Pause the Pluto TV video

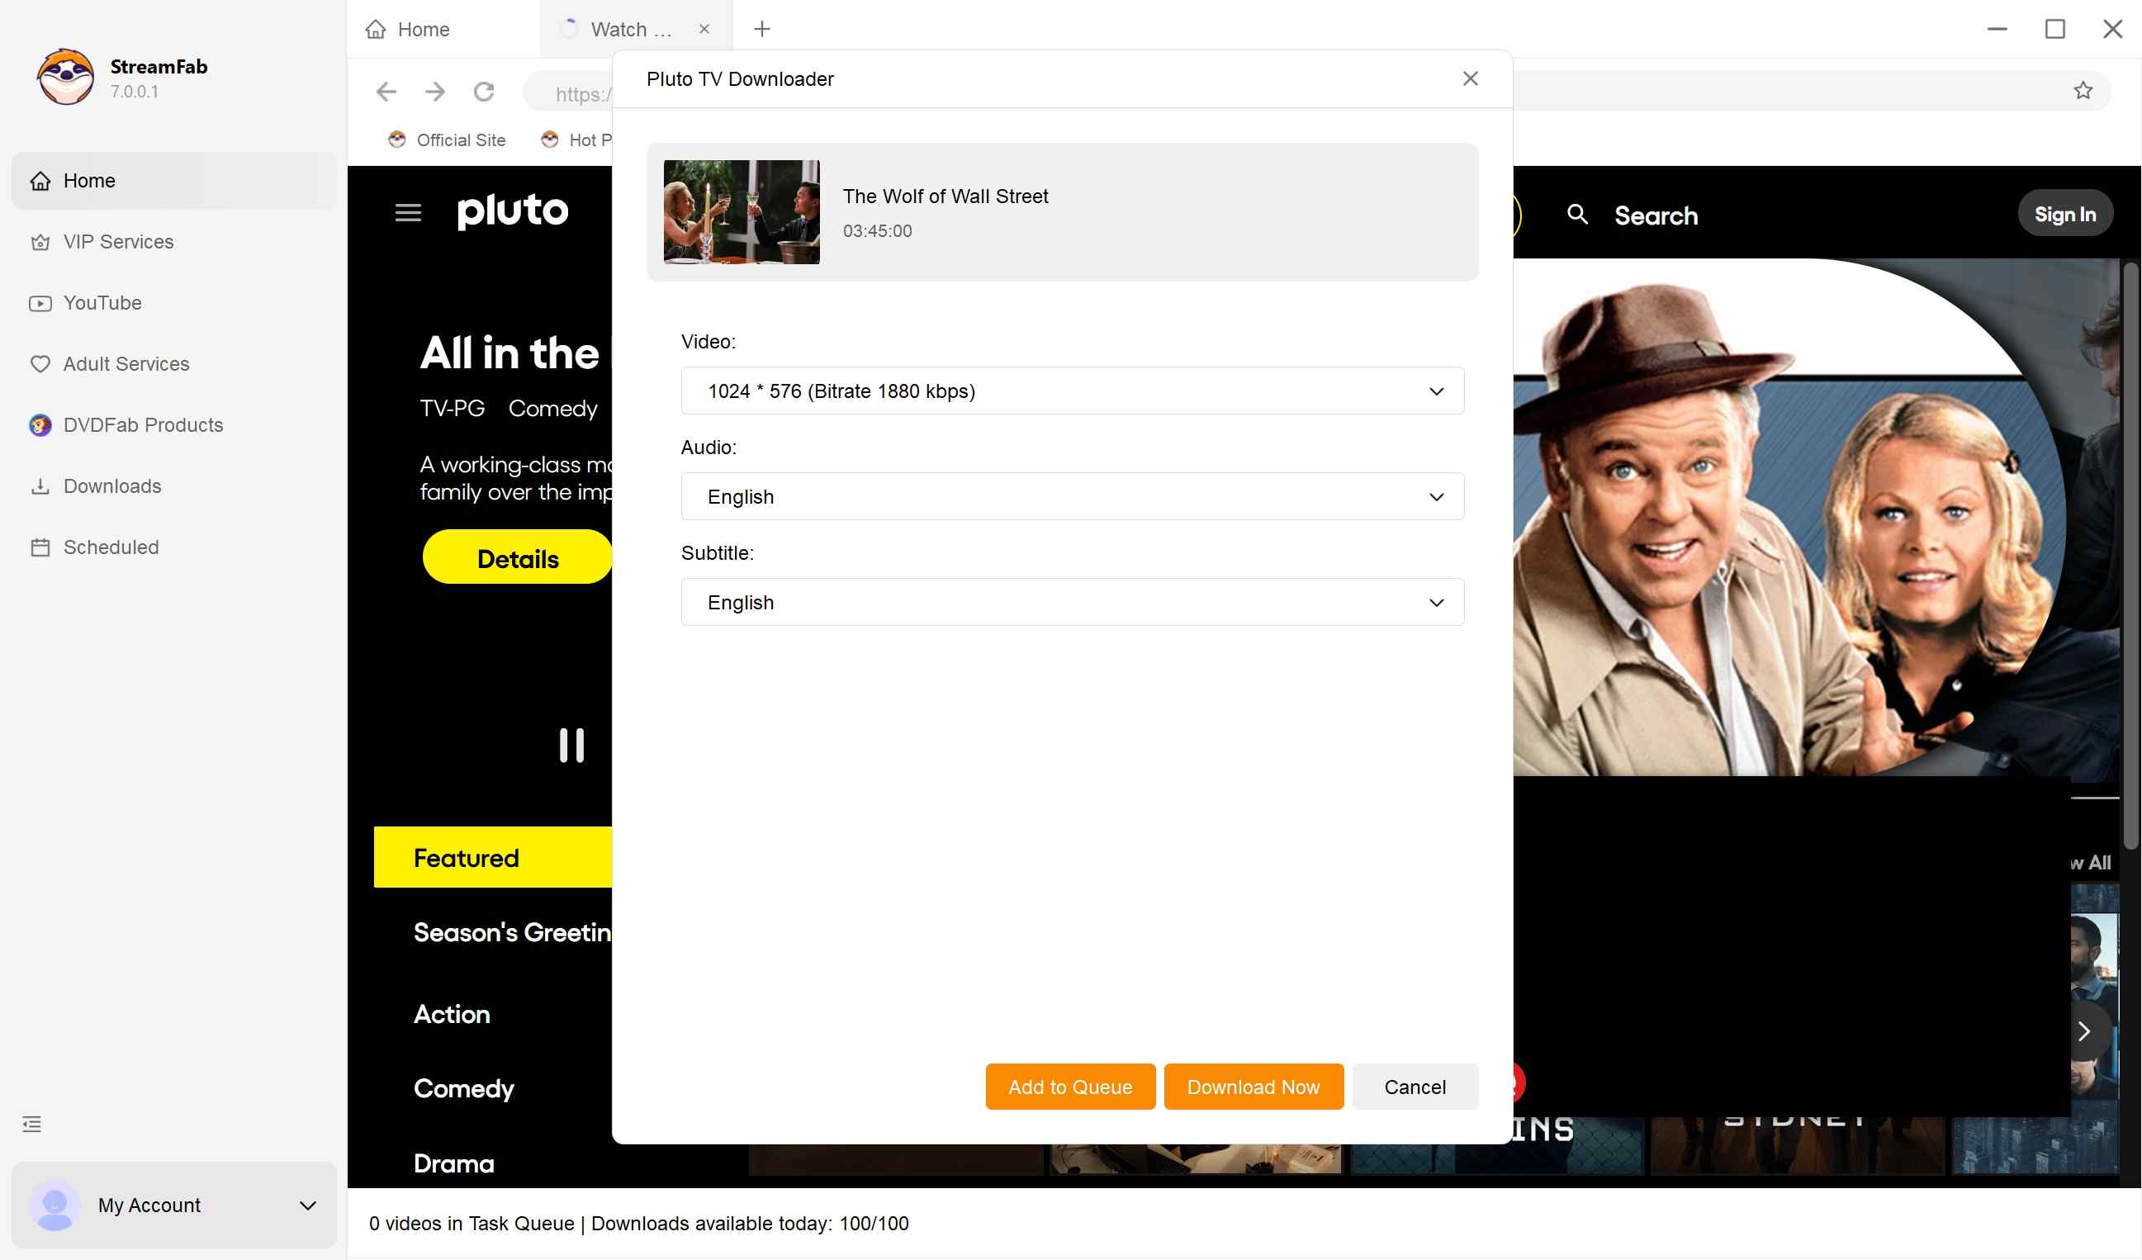571,746
